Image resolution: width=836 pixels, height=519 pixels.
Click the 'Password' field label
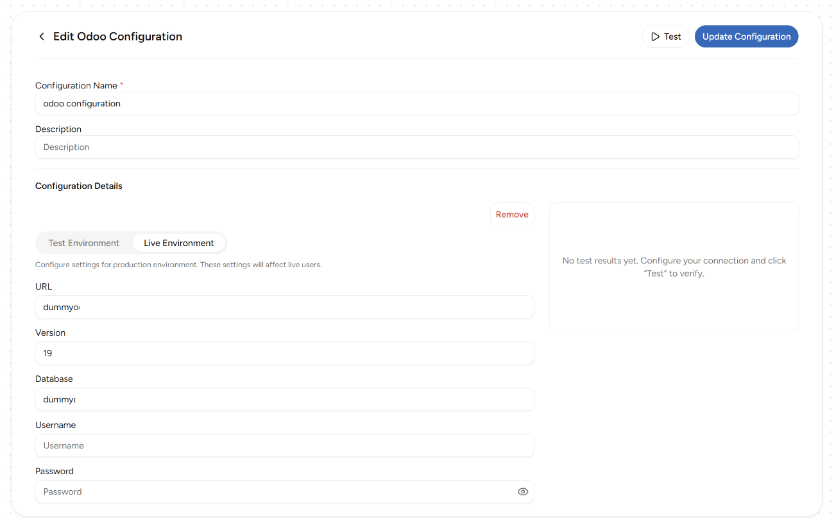pyautogui.click(x=55, y=472)
